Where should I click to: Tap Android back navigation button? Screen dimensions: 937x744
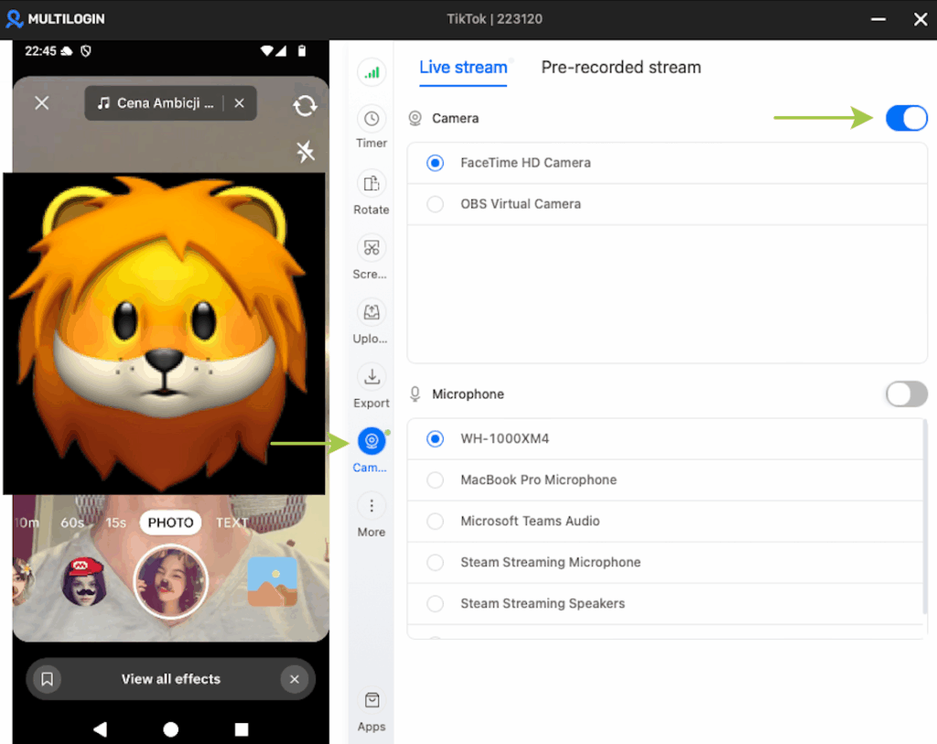[101, 728]
